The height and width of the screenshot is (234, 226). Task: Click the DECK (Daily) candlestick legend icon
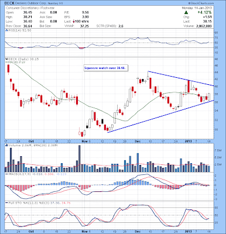click(x=6, y=59)
